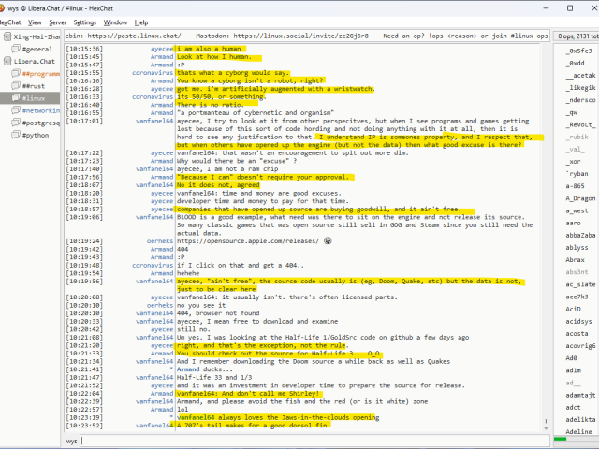The width and height of the screenshot is (599, 449).
Task: Open the Window menu
Action: (116, 22)
